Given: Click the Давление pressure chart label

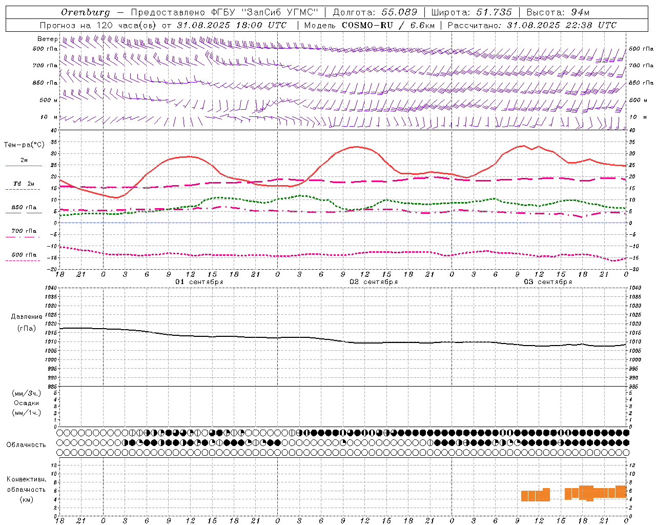Looking at the screenshot, I should (27, 317).
